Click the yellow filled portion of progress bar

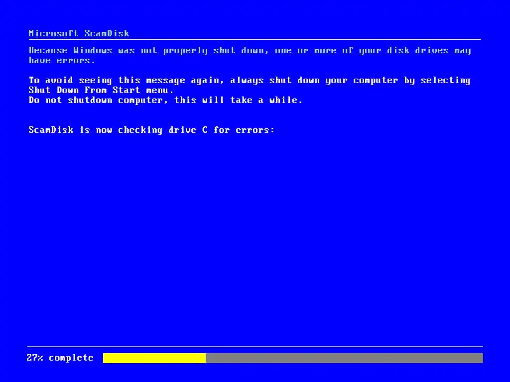(154, 358)
